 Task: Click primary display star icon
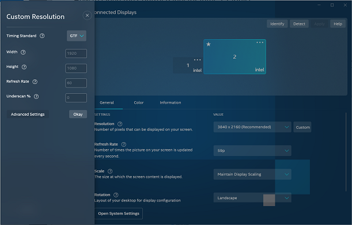click(209, 44)
